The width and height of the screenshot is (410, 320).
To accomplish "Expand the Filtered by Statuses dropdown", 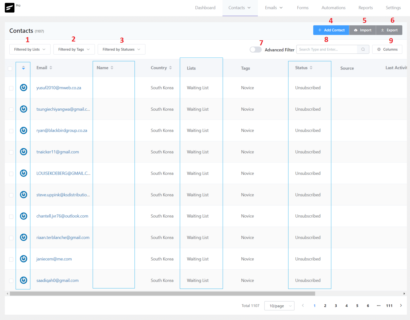I will 121,49.
